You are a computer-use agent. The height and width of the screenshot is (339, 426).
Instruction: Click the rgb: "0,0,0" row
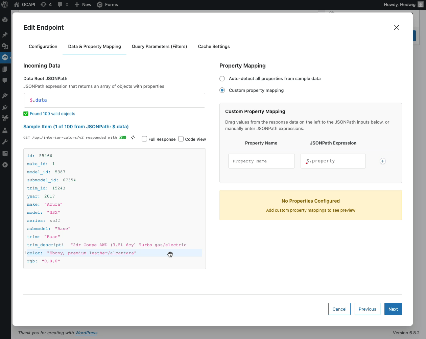115,261
